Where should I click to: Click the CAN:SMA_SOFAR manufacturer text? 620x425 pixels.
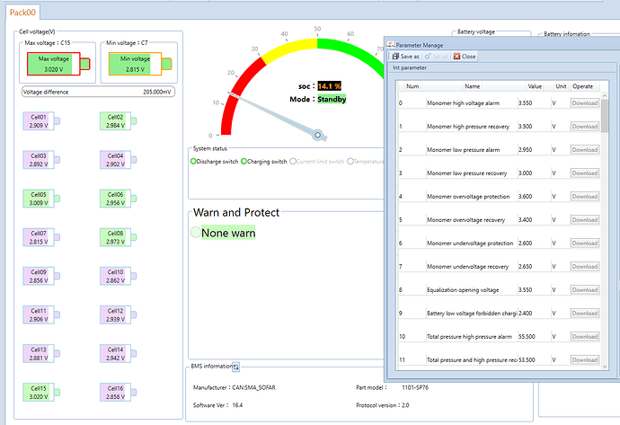(253, 387)
